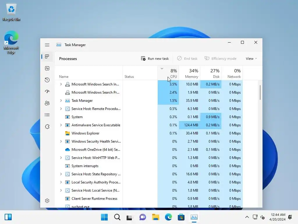Open the Recycle Bin desktop icon

11,13
